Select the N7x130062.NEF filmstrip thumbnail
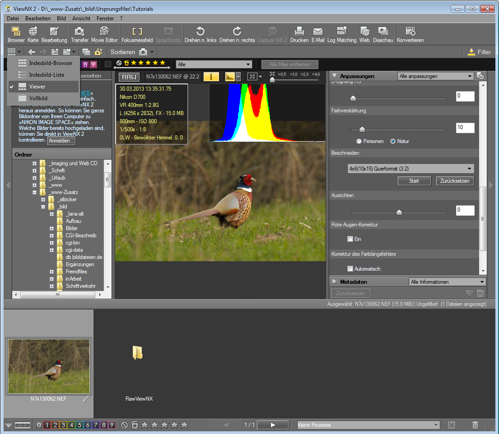499x434 pixels. click(48, 366)
